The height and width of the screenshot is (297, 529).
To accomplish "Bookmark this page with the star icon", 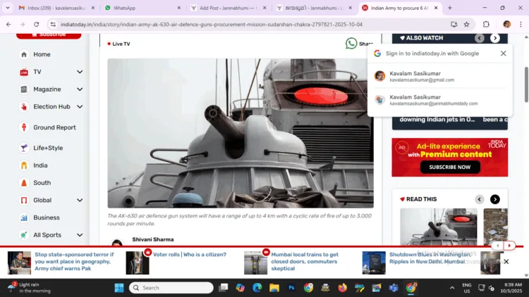I will [x=470, y=24].
